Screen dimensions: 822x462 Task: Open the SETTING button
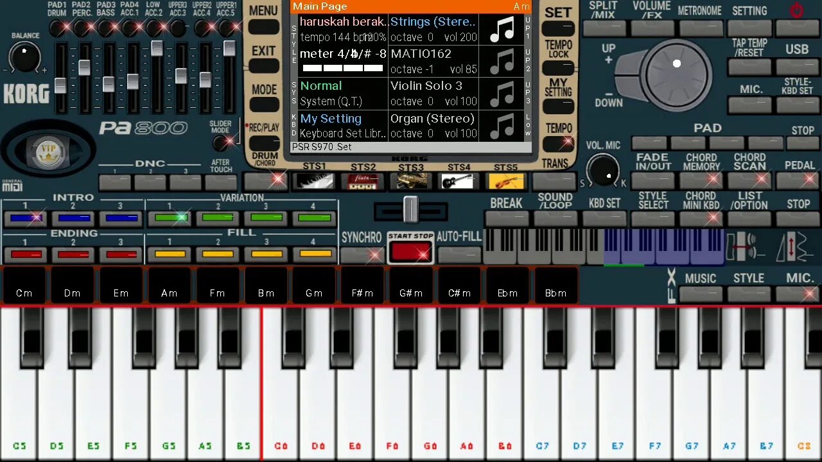[x=749, y=28]
